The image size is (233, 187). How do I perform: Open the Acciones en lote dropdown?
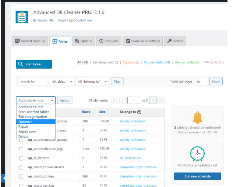click(x=36, y=100)
